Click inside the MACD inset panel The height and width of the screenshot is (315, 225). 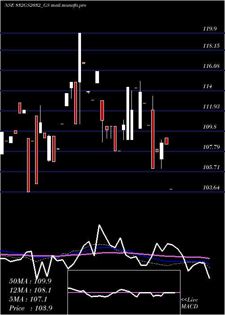pyautogui.click(x=124, y=292)
